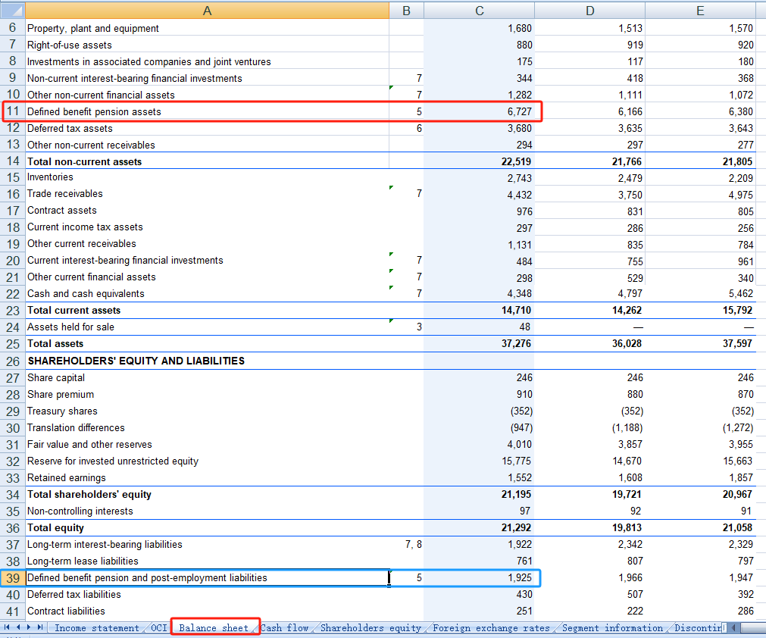This screenshot has height=638, width=766.
Task: Go to last sheet navigation arrow
Action: pyautogui.click(x=40, y=627)
